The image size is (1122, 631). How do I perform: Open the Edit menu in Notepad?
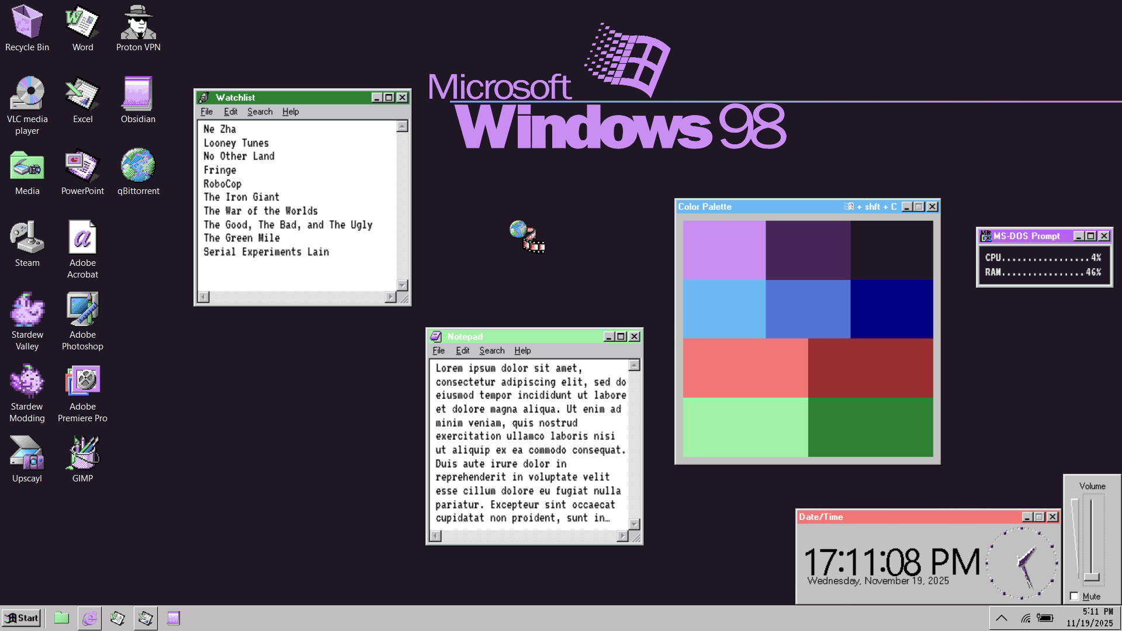pyautogui.click(x=462, y=351)
